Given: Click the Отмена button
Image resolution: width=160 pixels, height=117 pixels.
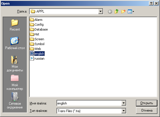Looking at the screenshot, I should pos(147,110).
